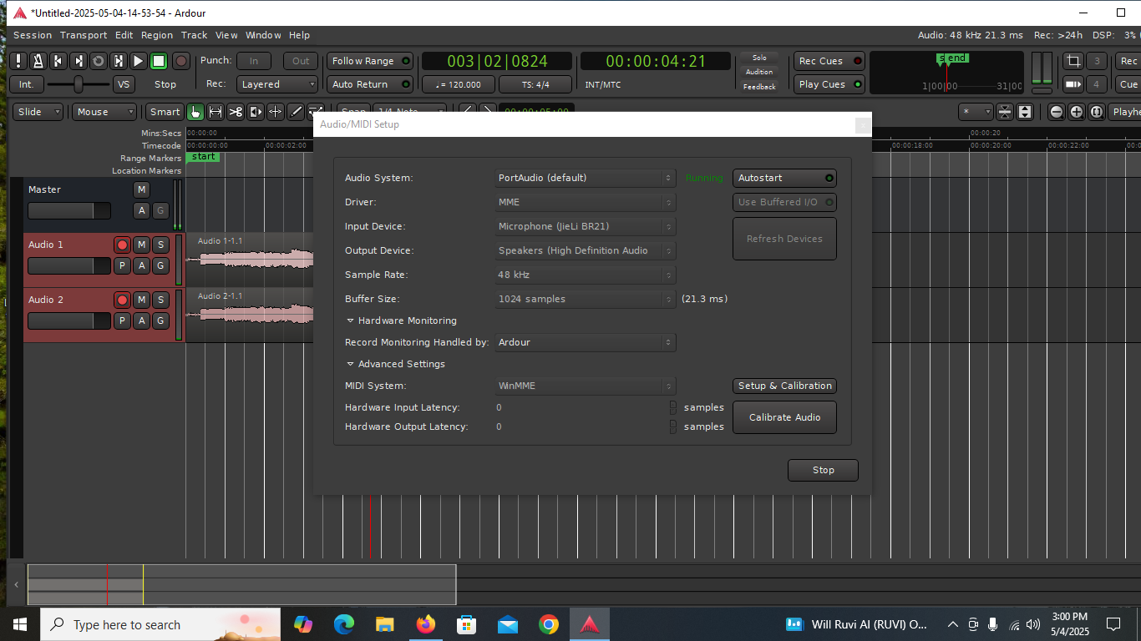Open the Region menu
1141x641 pixels.
[157, 35]
